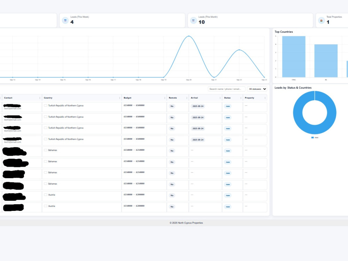Click the house icon on Total Properties card
This screenshot has width=348, height=261.
click(x=321, y=21)
